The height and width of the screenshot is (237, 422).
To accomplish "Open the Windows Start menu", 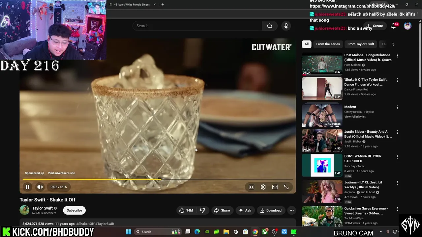I will point(128,232).
